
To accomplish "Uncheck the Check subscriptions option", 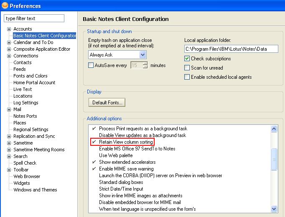I will coord(187,59).
